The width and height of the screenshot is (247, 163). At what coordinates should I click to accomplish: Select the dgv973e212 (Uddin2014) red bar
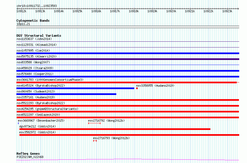[x=115, y=129]
